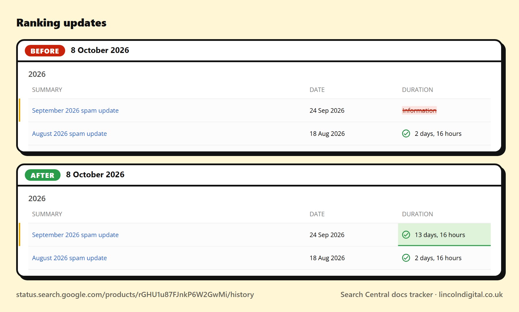
Task: Click 8 October 2026 next to BEFORE badge
Action: [x=100, y=50]
